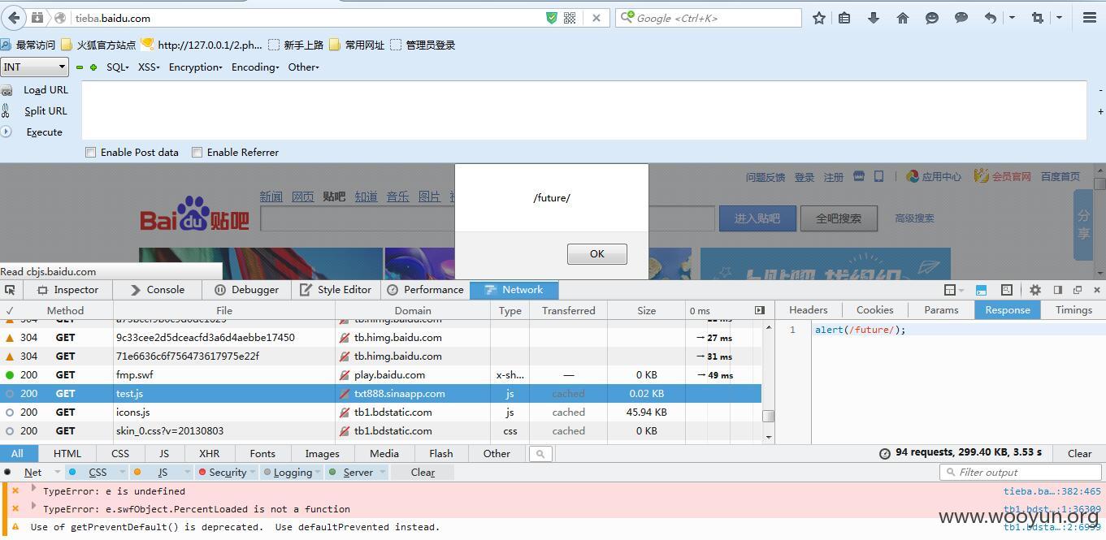Click the green shield security icon

(x=552, y=18)
